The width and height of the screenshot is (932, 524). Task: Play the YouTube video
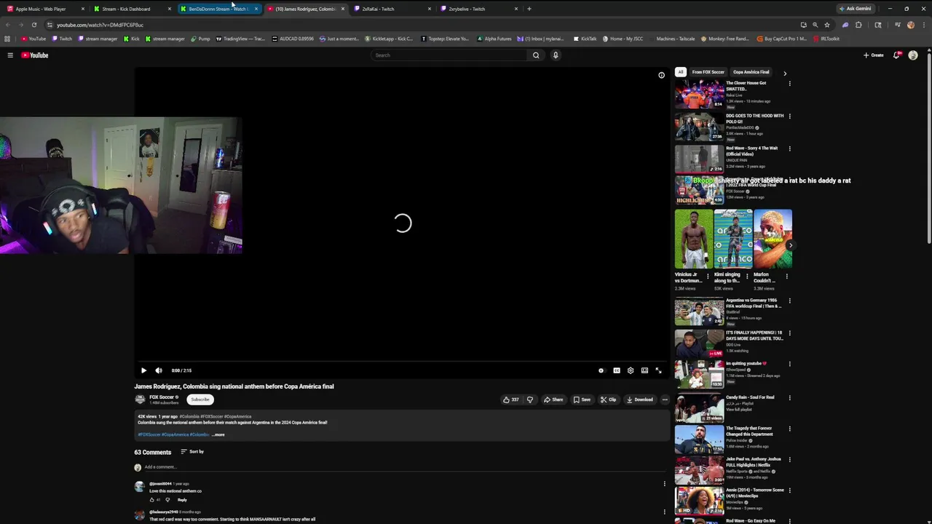point(143,370)
